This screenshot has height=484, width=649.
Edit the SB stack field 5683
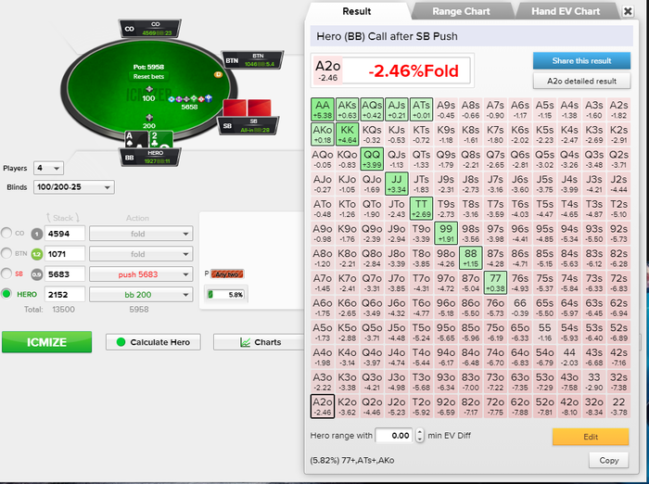click(x=65, y=274)
